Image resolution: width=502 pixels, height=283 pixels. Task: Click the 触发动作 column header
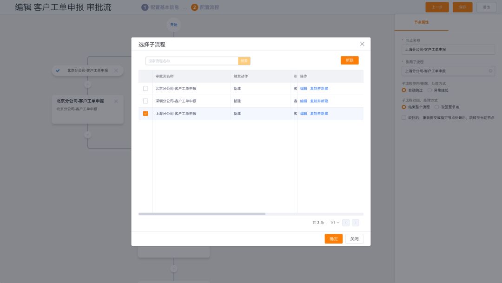click(x=261, y=77)
